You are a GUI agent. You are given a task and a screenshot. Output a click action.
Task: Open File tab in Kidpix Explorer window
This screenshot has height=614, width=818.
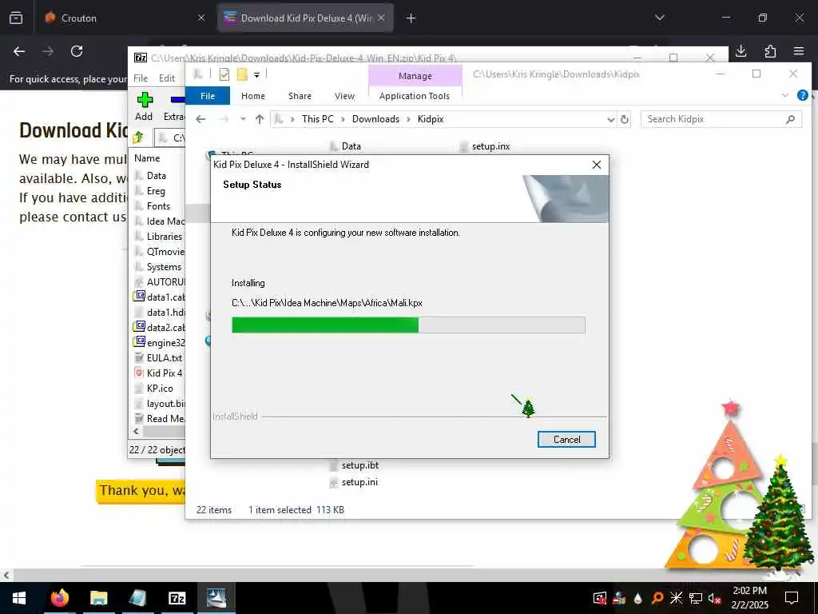pos(208,96)
